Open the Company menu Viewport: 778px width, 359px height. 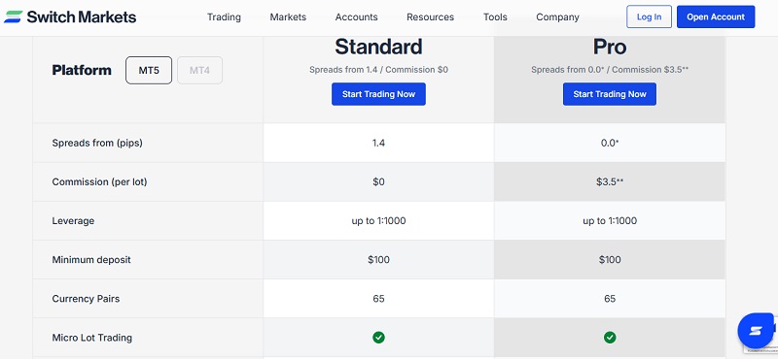[x=557, y=16]
